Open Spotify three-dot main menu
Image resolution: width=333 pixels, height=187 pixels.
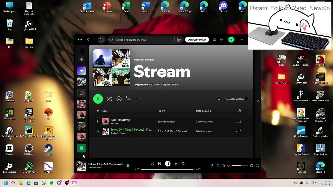click(80, 40)
